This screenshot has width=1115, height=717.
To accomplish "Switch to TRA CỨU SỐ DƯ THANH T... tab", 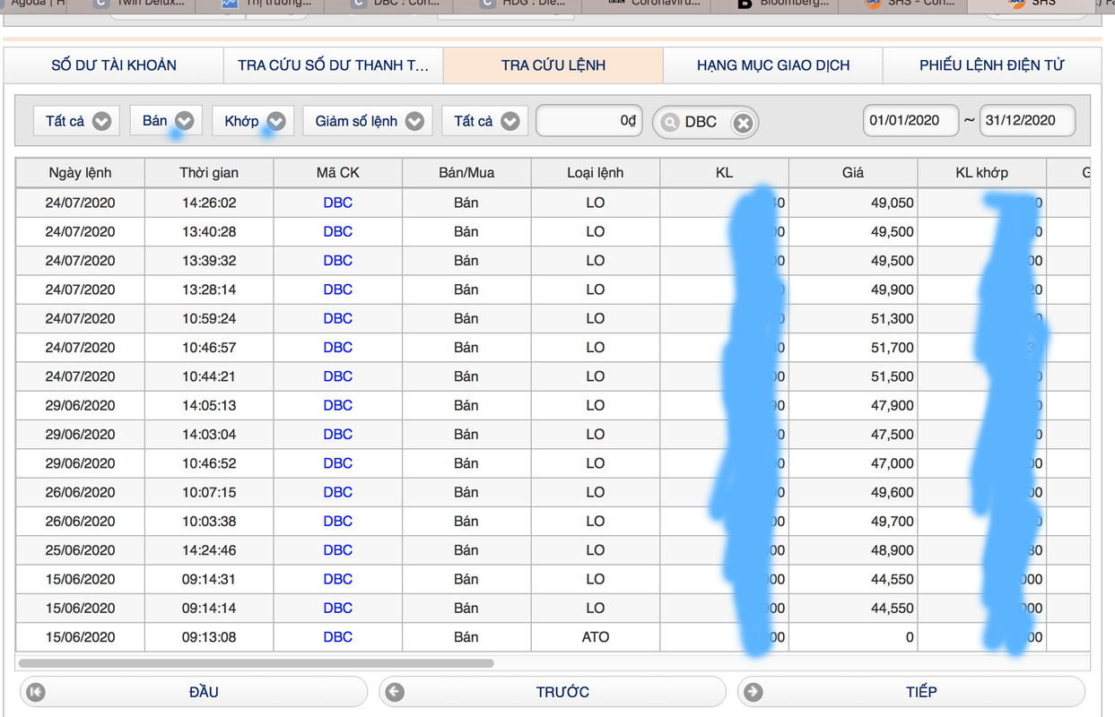I will 334,65.
